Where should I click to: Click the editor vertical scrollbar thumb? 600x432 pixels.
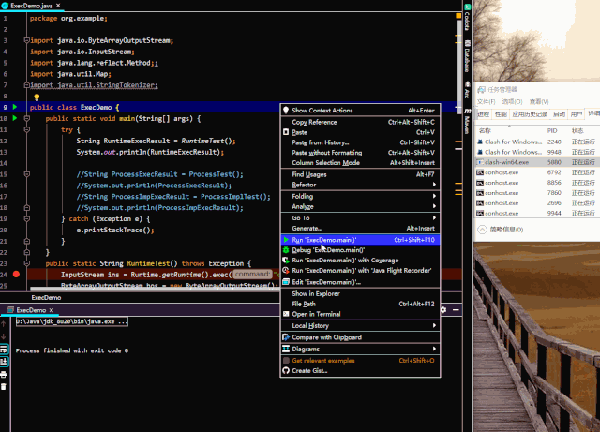[x=458, y=65]
